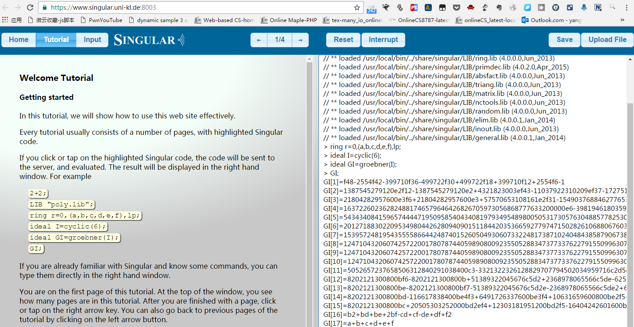Go to previous tutorial page arrow
Image resolution: width=634 pixels, height=327 pixels.
(259, 40)
